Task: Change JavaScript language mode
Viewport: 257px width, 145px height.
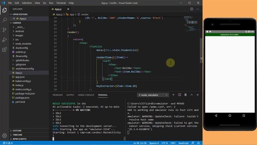Action: click(184, 143)
